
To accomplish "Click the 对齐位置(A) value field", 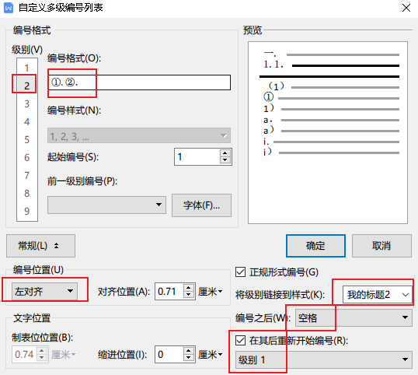I will point(169,292).
